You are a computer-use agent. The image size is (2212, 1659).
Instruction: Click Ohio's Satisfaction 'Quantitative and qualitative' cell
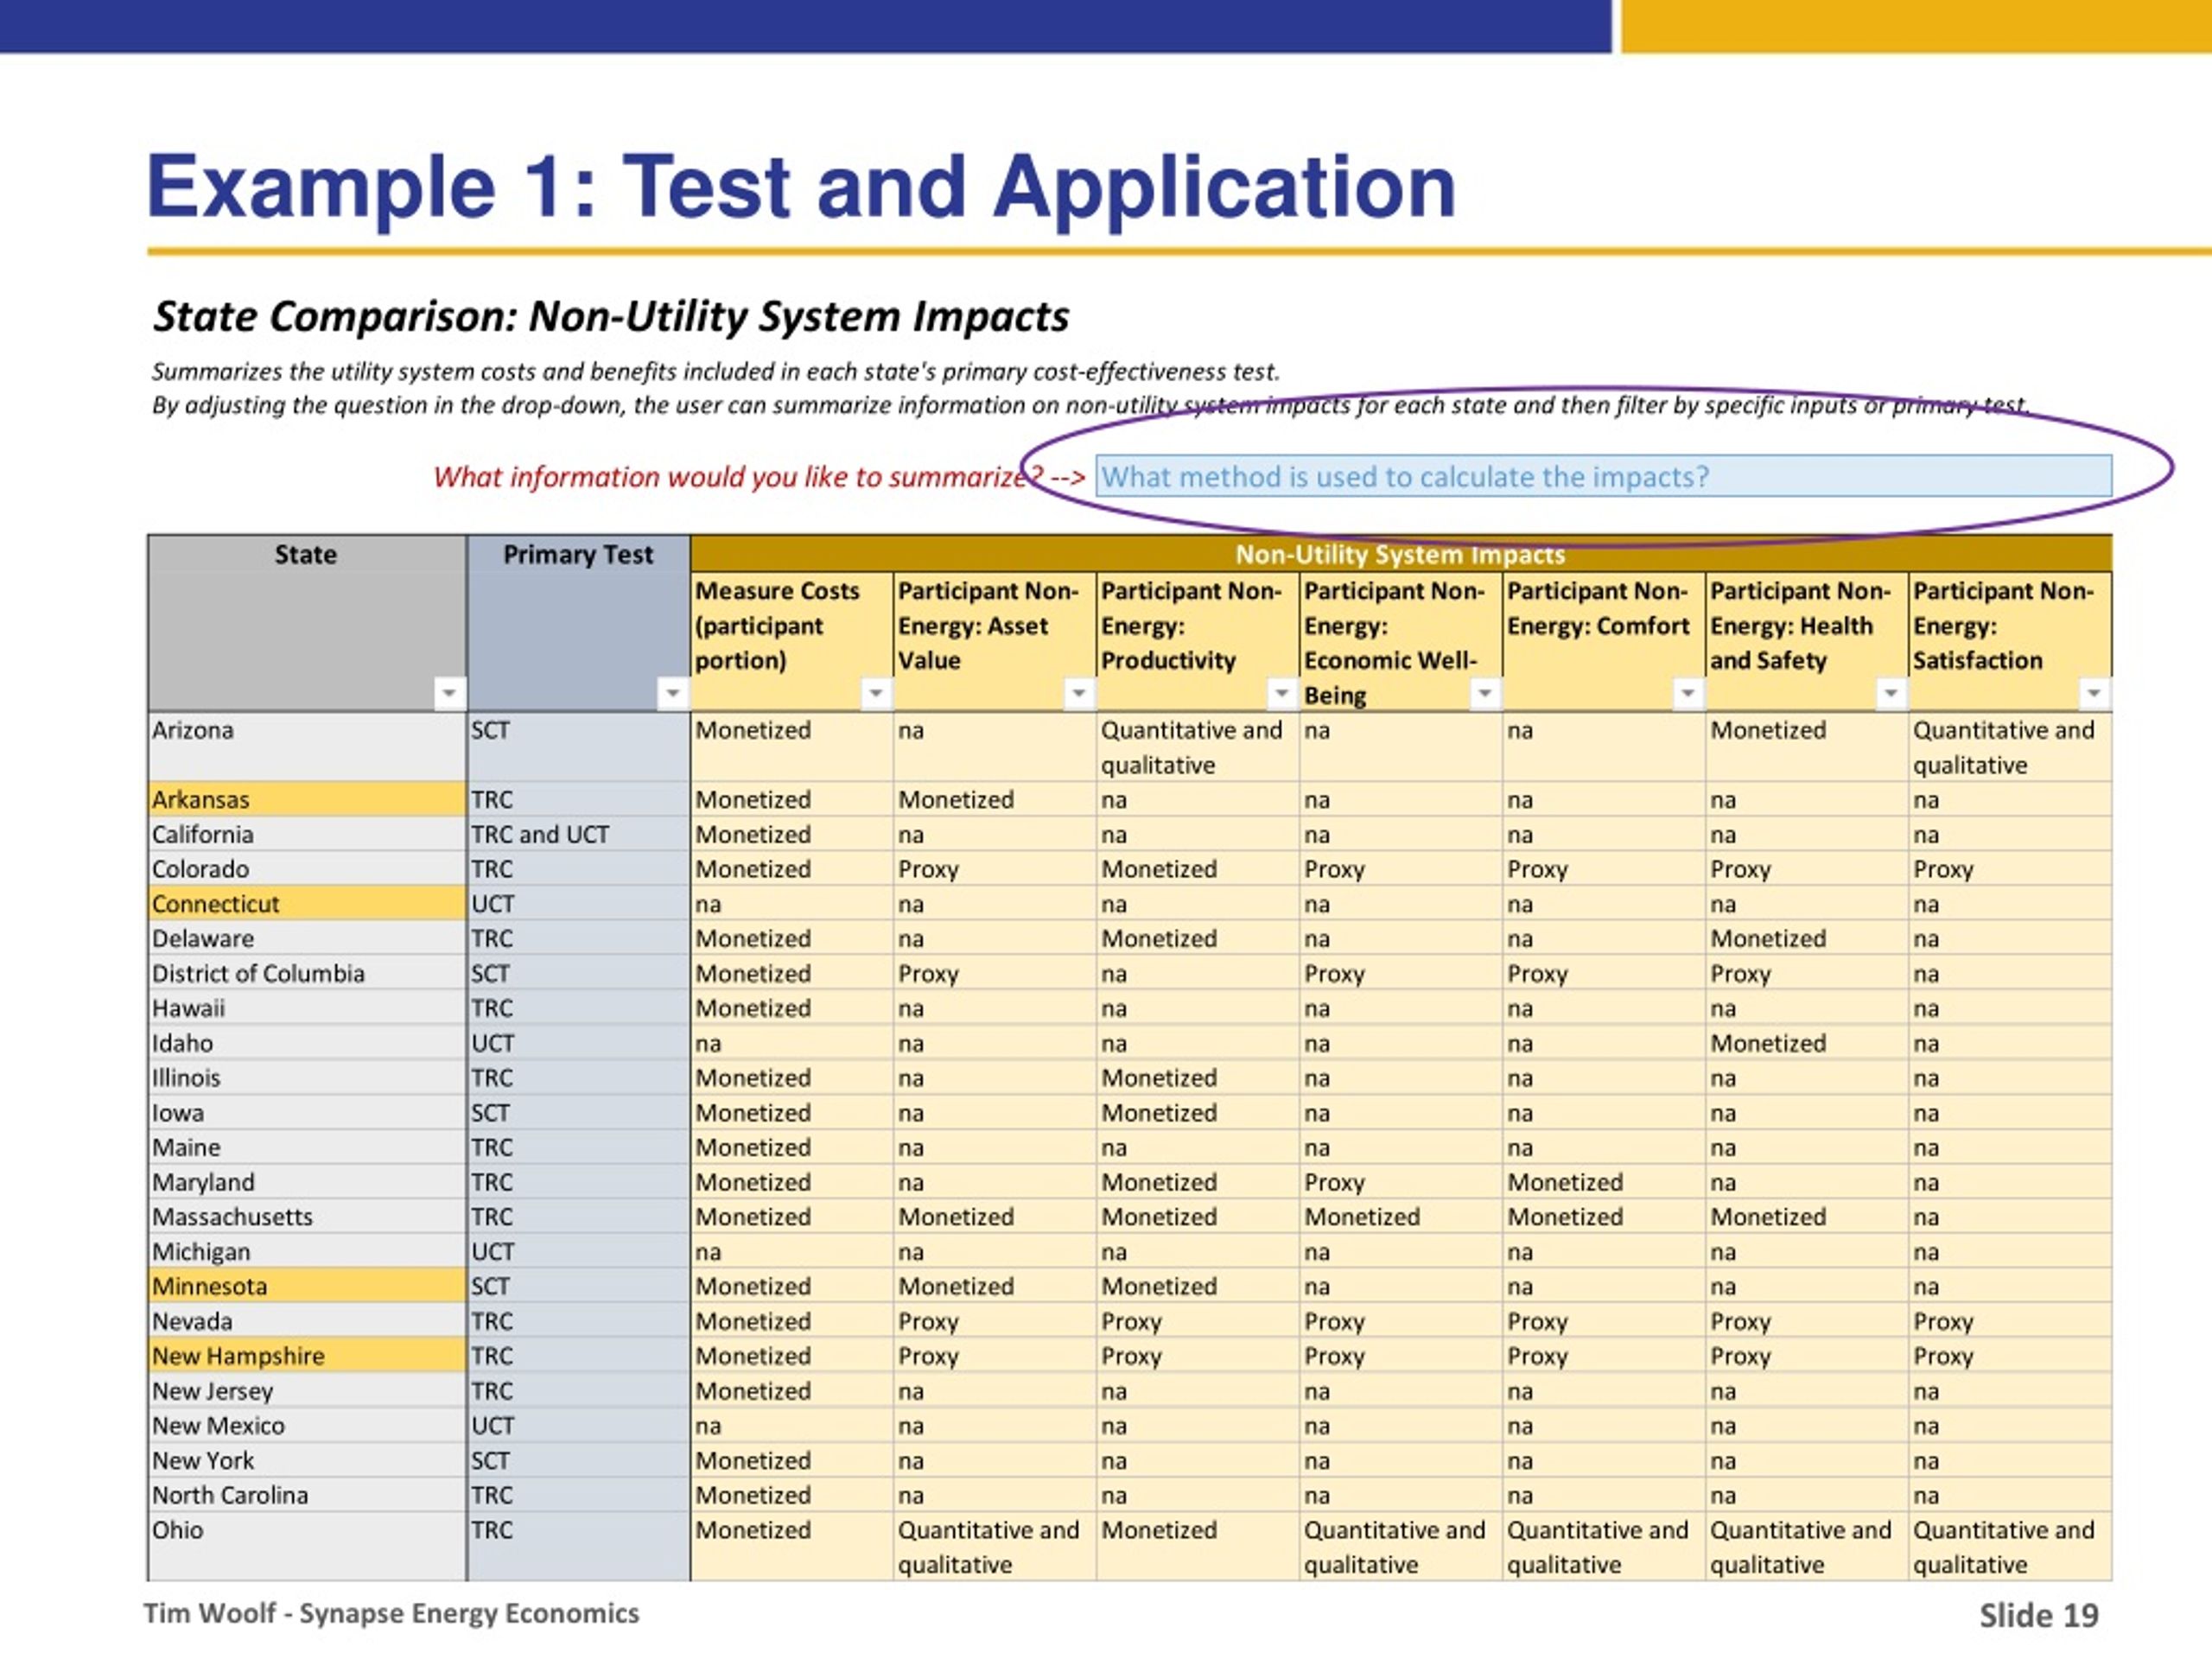click(2011, 1547)
